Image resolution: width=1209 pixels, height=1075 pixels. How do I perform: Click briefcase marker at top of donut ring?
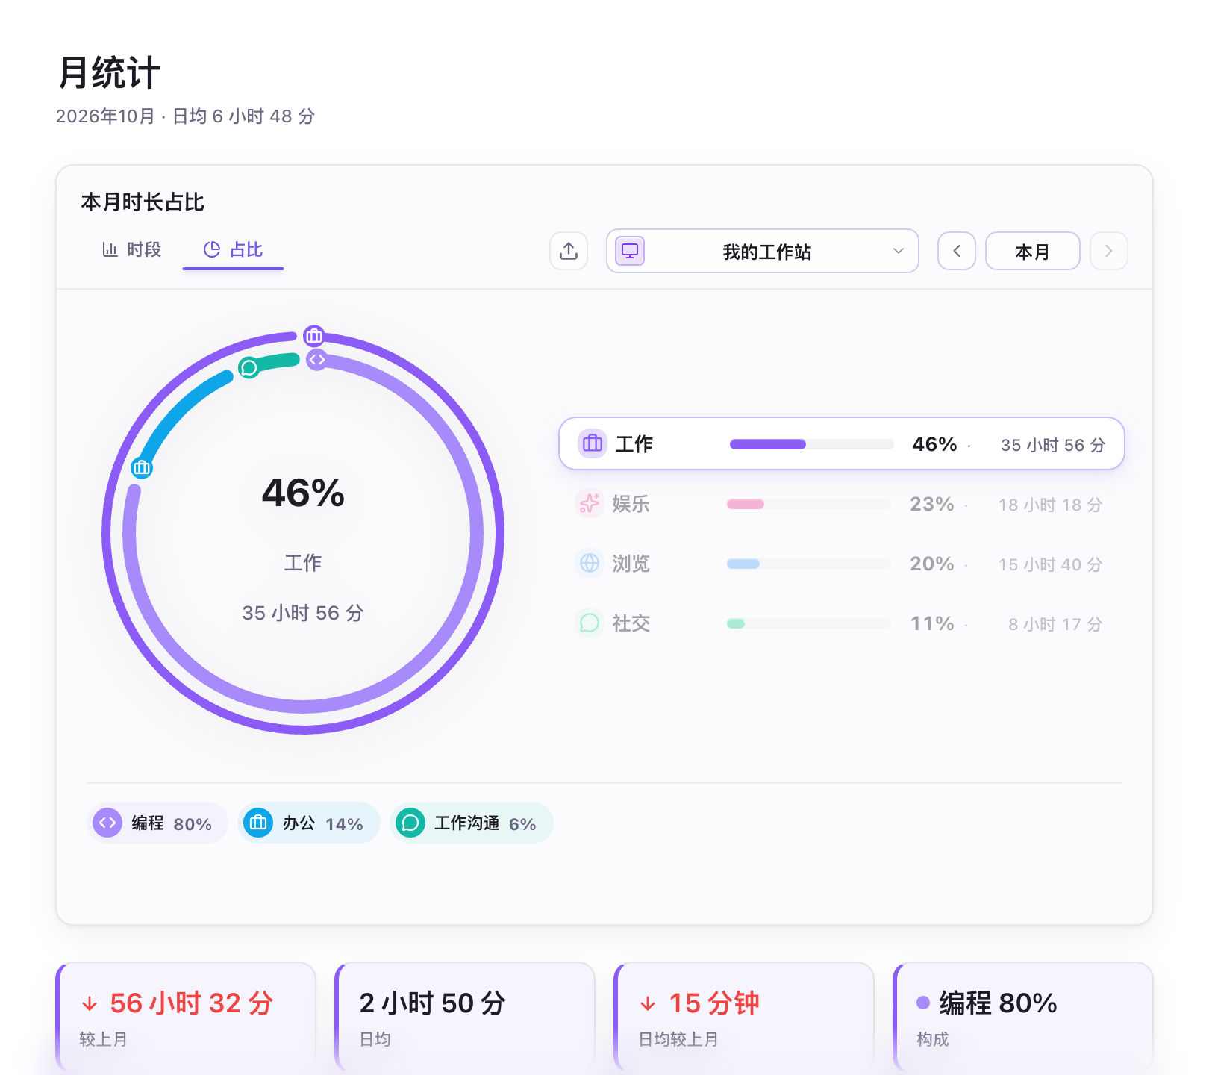tap(313, 336)
